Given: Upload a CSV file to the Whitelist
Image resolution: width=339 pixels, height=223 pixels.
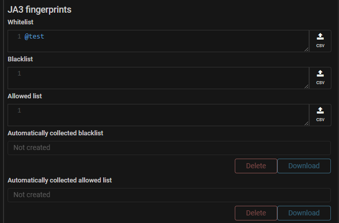Looking at the screenshot, I should coord(320,41).
